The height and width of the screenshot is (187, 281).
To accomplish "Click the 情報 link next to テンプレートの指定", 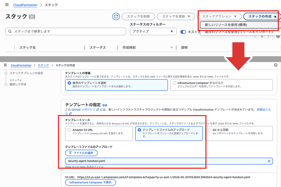I will click(105, 105).
